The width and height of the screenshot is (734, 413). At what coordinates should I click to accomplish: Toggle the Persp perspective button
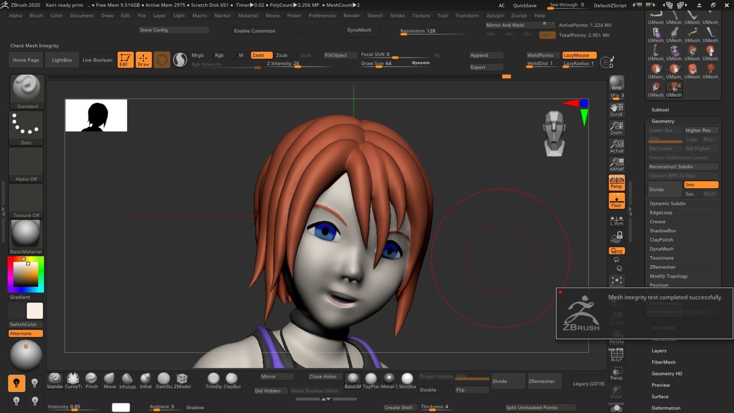pyautogui.click(x=617, y=182)
